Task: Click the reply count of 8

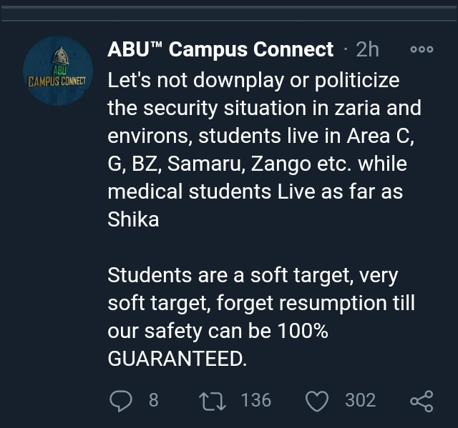Action: click(x=153, y=400)
